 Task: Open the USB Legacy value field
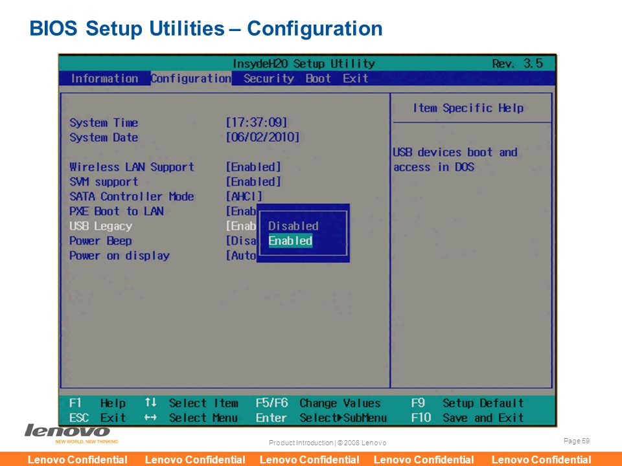(x=241, y=226)
